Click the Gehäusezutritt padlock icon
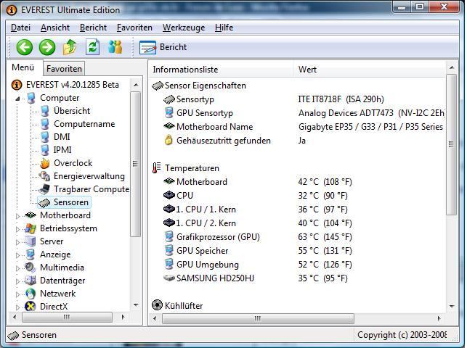This screenshot has height=348, width=467. [x=168, y=140]
